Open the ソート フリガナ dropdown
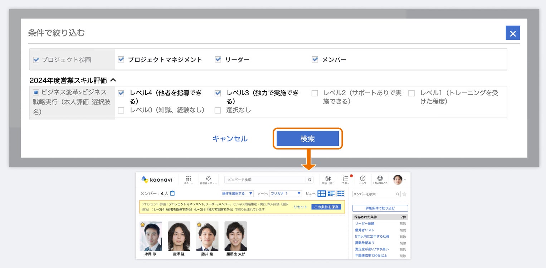Viewport: 546px width, 268px height. (286, 193)
